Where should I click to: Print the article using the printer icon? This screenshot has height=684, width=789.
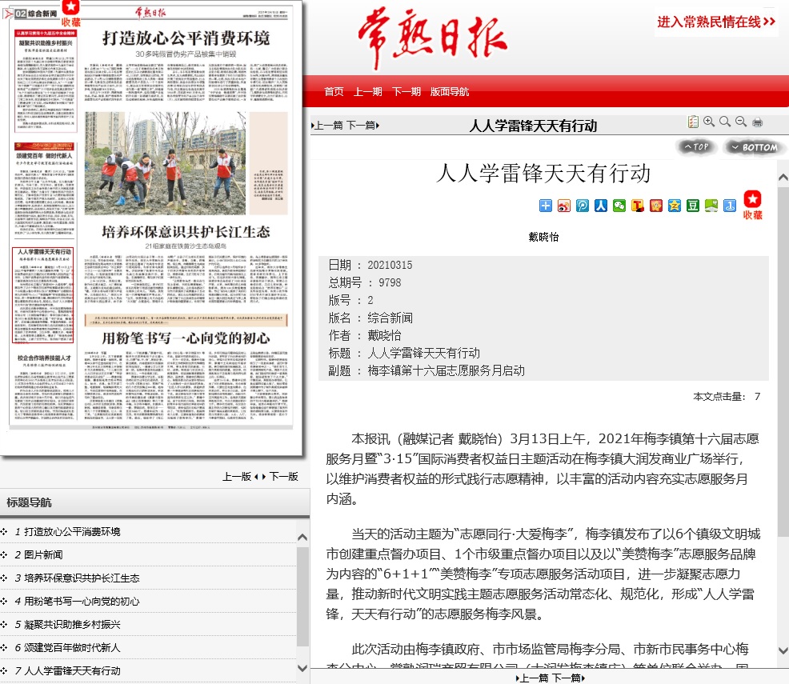coord(757,122)
